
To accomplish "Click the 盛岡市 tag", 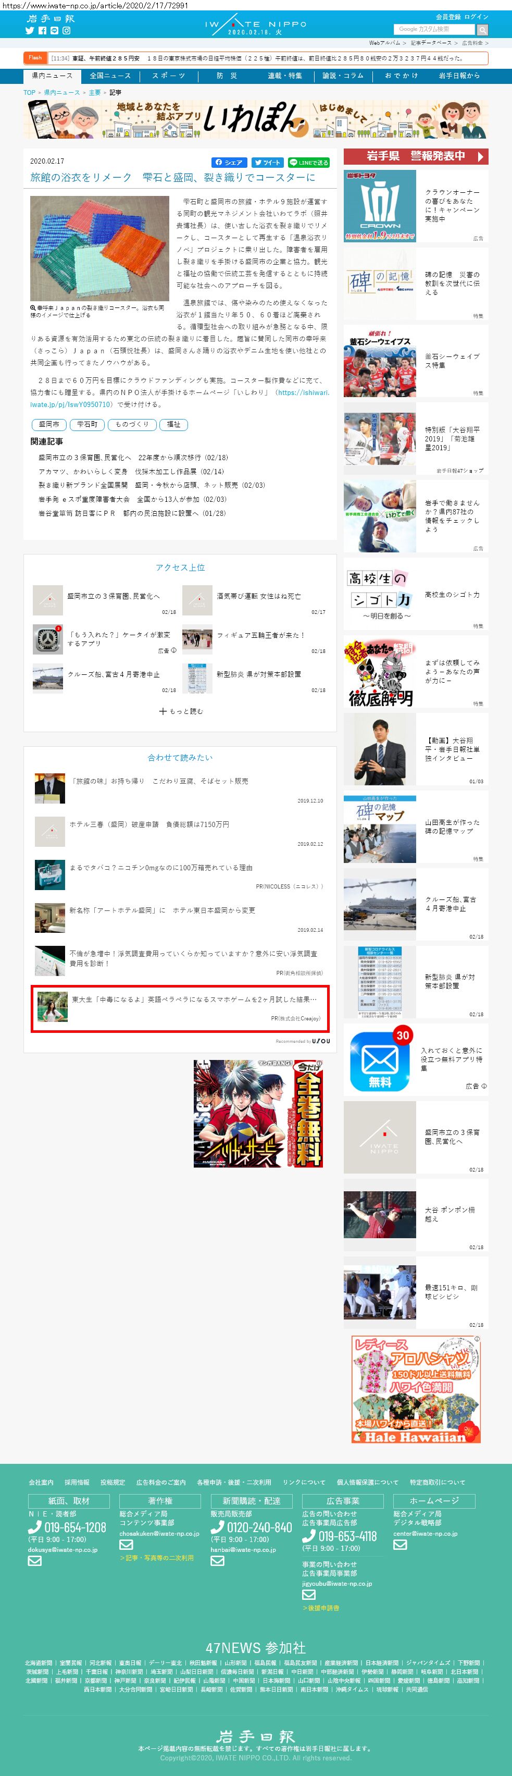I will pyautogui.click(x=49, y=425).
